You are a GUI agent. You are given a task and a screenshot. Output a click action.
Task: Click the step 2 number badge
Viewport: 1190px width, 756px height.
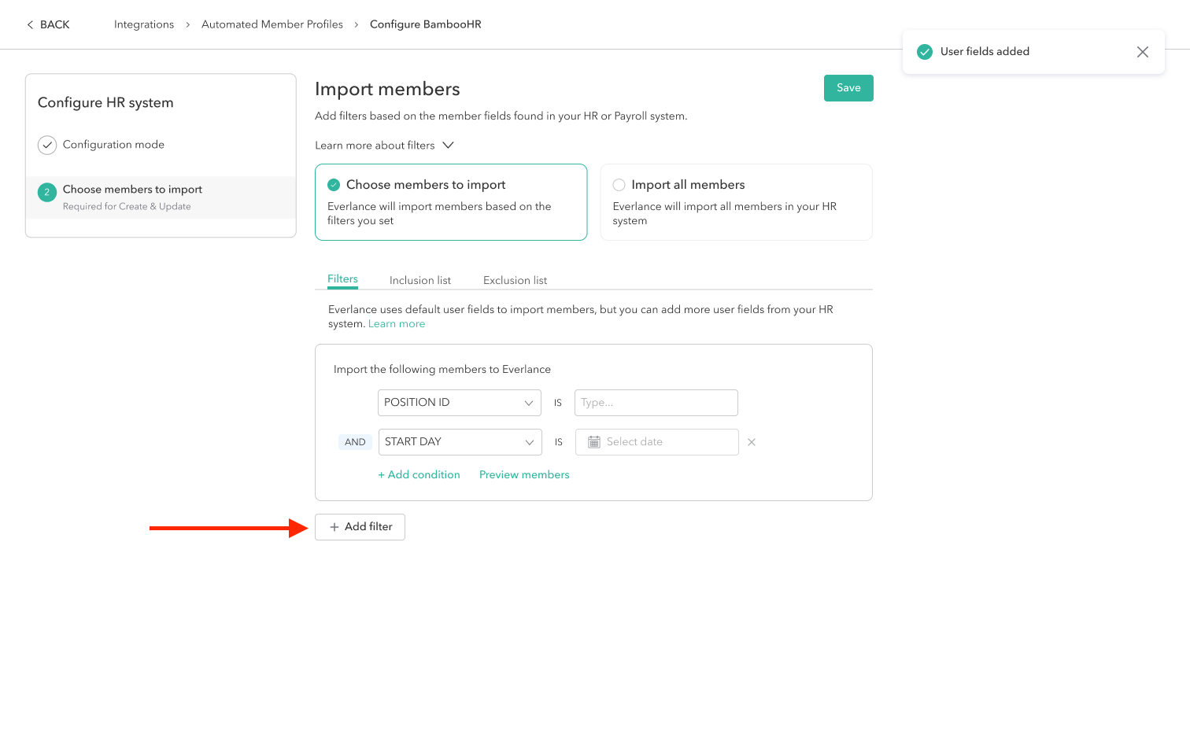coord(47,192)
